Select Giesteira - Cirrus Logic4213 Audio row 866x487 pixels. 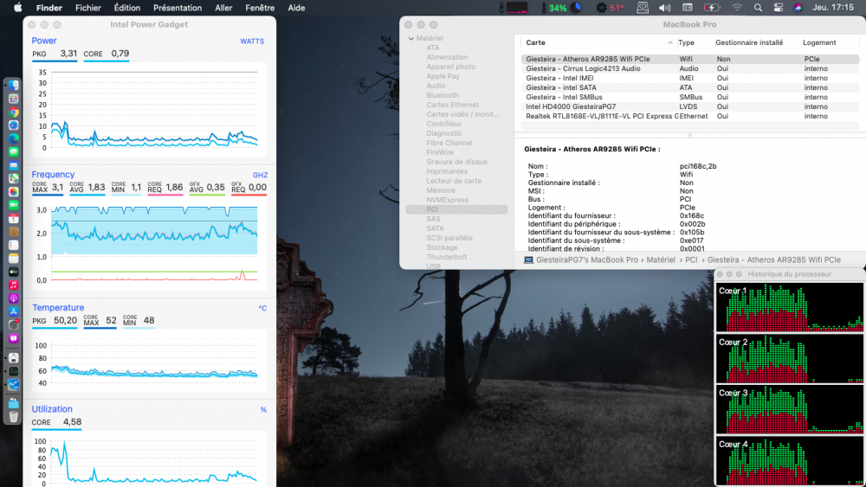pyautogui.click(x=690, y=68)
